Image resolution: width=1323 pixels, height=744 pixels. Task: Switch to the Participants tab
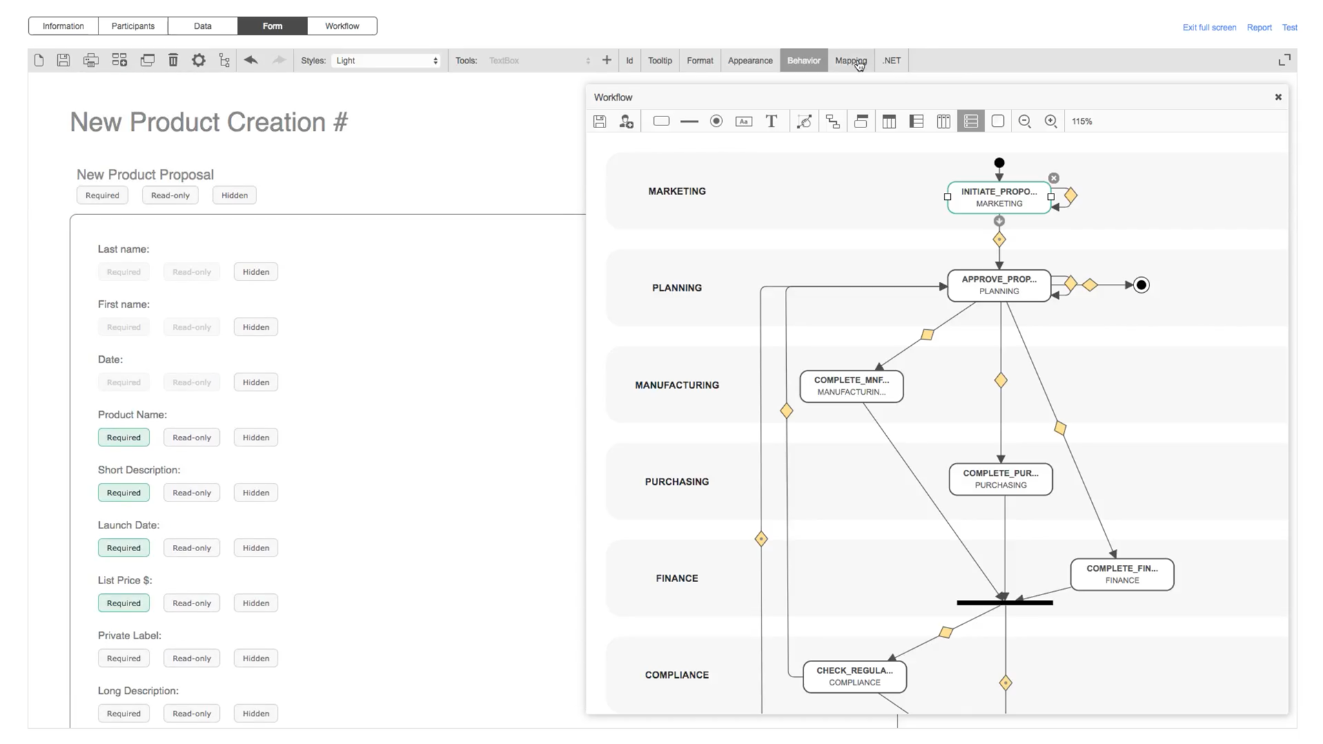(132, 25)
